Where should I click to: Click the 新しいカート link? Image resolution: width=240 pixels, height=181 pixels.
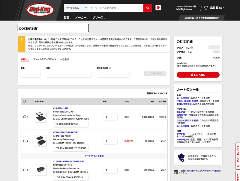tap(183, 112)
